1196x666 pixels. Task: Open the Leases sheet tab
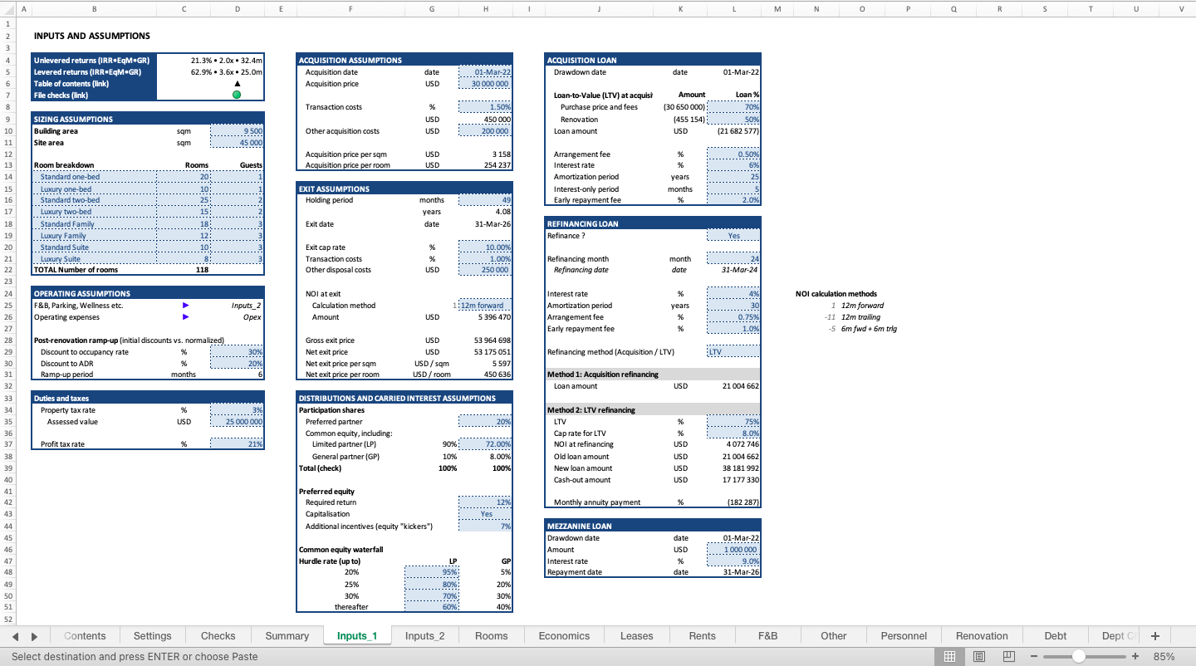pos(637,636)
